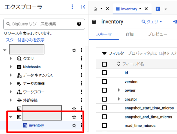Screen dimensions: 177x134
Task: Open the Notebooks row three-dot menu
Action: (82, 67)
